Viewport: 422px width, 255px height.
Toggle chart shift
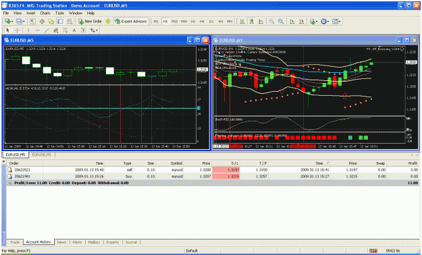click(x=301, y=22)
